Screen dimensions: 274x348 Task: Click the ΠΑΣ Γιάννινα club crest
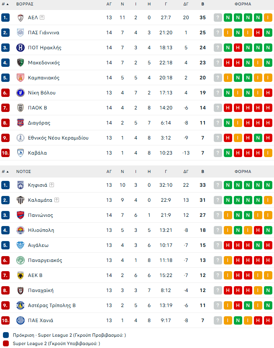pos(20,33)
